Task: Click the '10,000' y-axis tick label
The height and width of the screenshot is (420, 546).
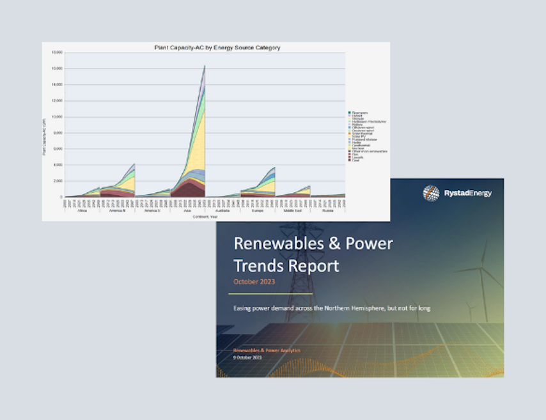Action: (57, 117)
